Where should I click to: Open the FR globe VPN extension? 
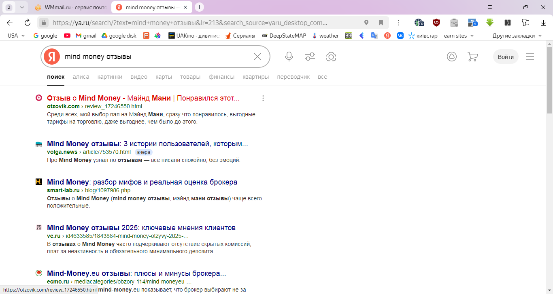419,23
